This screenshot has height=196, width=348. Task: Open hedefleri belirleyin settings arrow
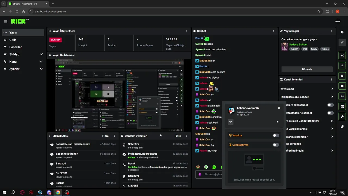[x=332, y=151]
